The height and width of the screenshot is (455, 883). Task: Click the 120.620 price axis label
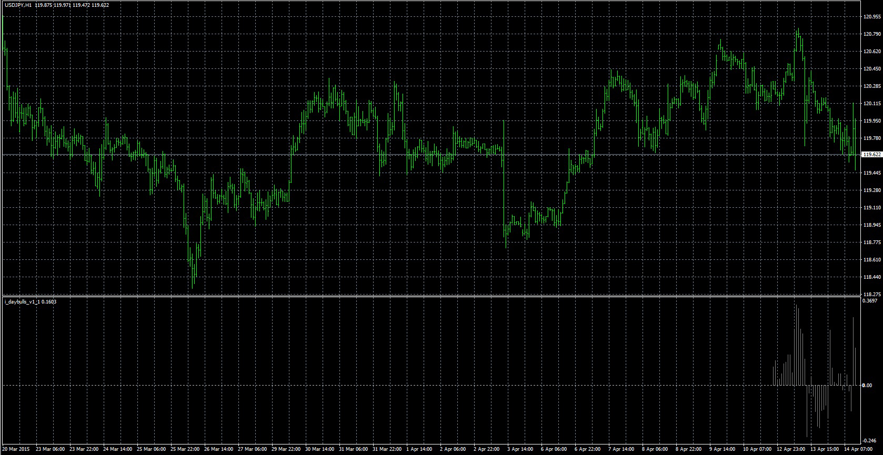(872, 52)
